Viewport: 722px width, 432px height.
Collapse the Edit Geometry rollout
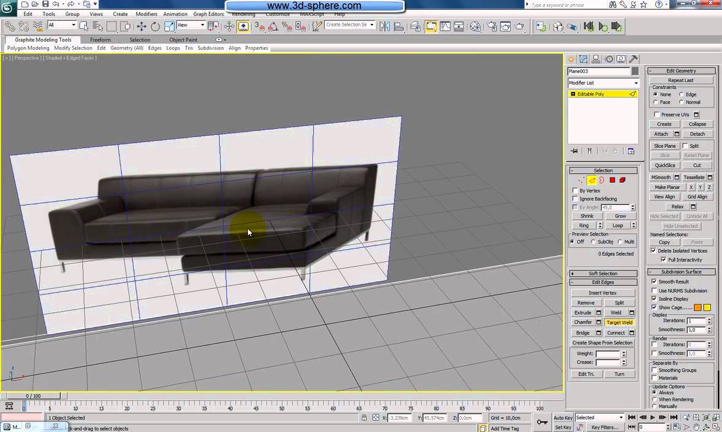tap(681, 71)
